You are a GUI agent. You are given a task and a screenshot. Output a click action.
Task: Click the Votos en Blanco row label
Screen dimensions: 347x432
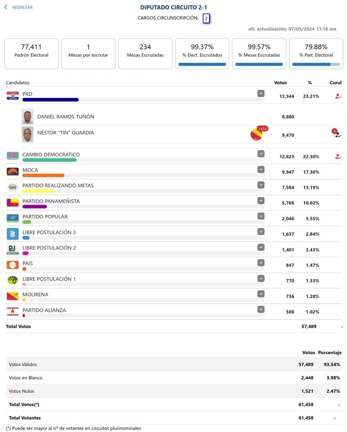click(x=26, y=378)
